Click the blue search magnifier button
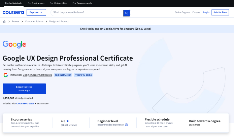 tap(127, 13)
